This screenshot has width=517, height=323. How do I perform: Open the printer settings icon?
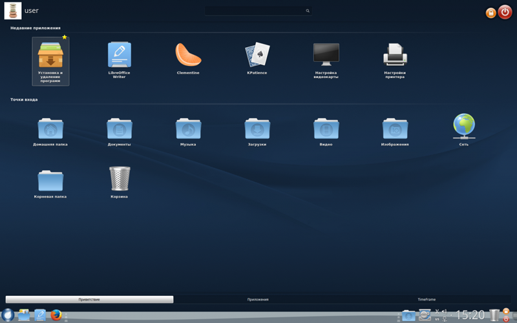(x=395, y=59)
